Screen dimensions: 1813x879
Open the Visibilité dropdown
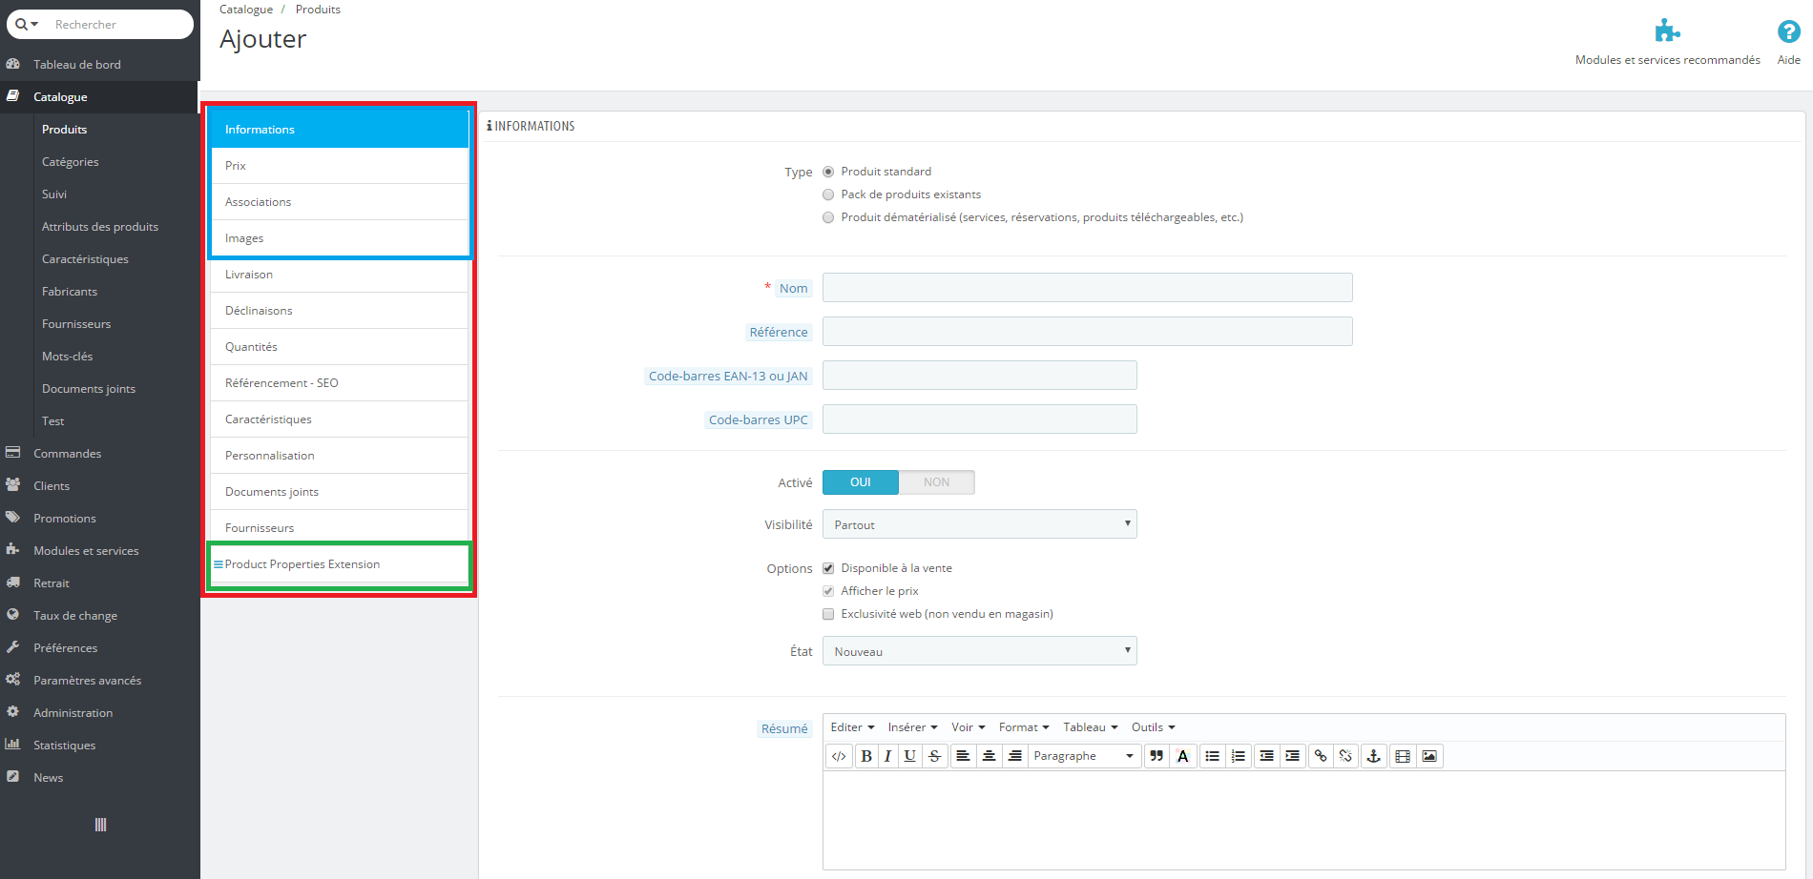pos(980,524)
